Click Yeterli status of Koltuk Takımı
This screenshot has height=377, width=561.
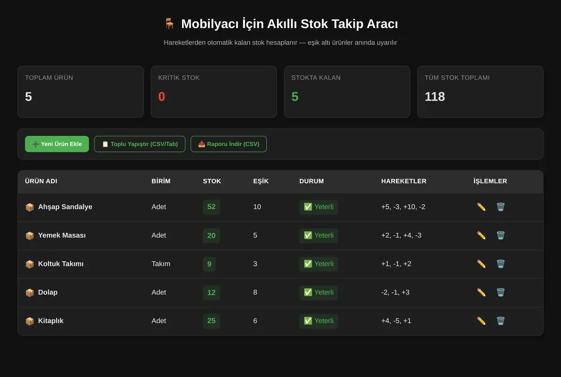[318, 264]
